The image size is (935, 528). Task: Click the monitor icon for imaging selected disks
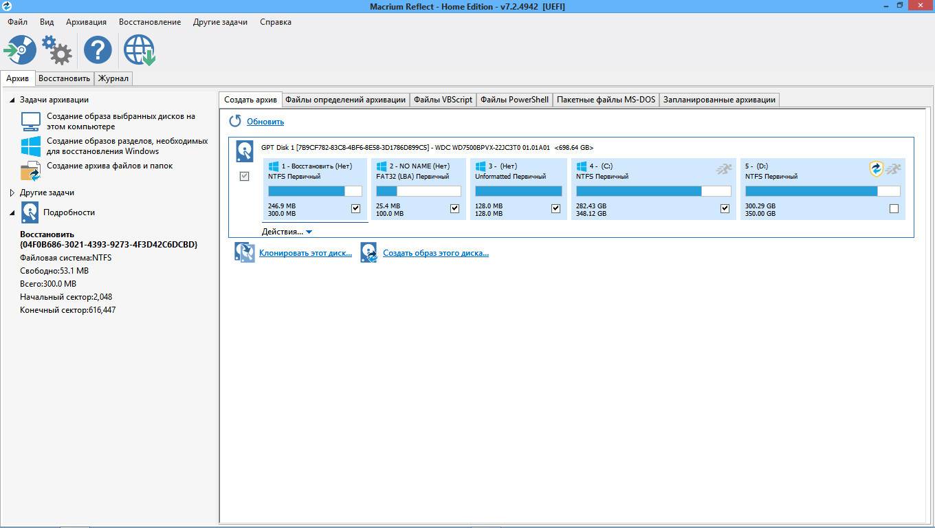(x=30, y=122)
